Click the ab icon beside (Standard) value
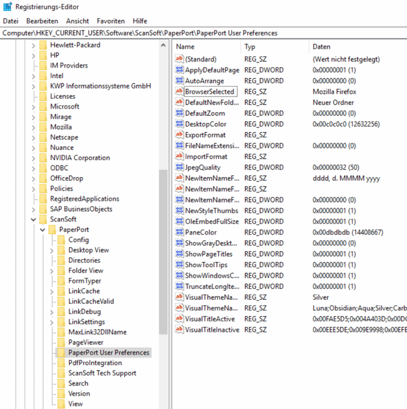The image size is (407, 409). click(x=178, y=59)
